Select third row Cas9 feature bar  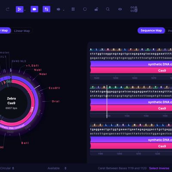131,146
